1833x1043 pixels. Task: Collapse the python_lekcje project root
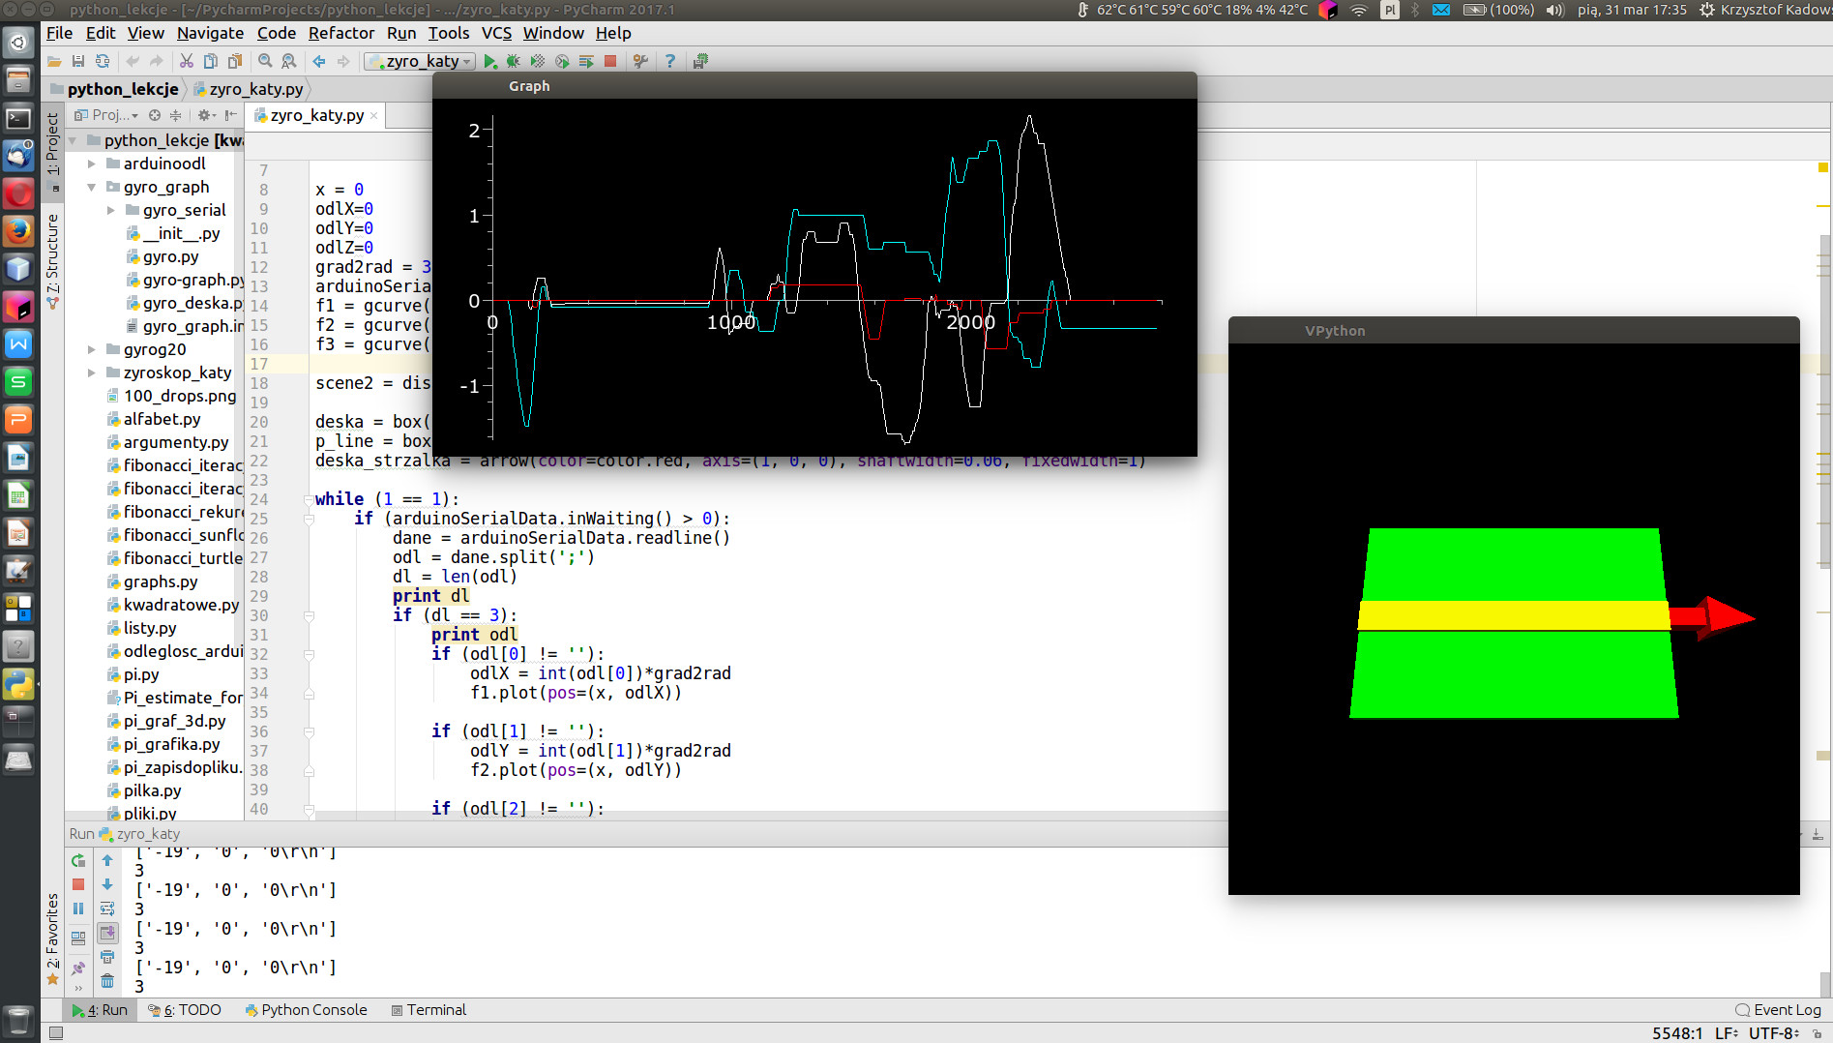(x=73, y=140)
